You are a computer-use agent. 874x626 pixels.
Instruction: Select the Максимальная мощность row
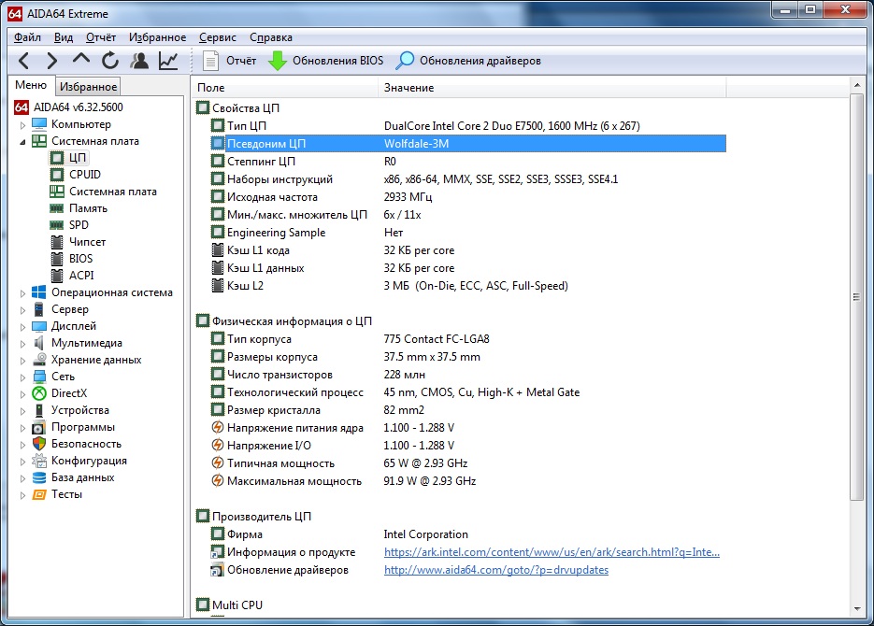[467, 481]
